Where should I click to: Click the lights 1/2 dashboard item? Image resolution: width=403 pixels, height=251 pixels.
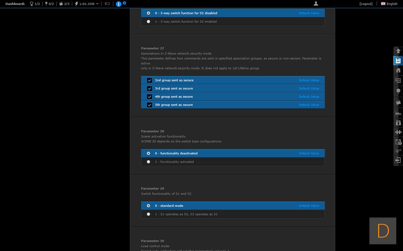(35, 4)
